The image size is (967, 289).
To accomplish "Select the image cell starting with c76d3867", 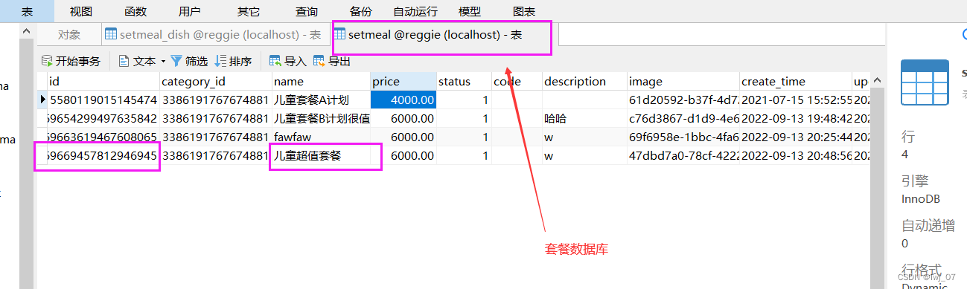I will pyautogui.click(x=683, y=118).
